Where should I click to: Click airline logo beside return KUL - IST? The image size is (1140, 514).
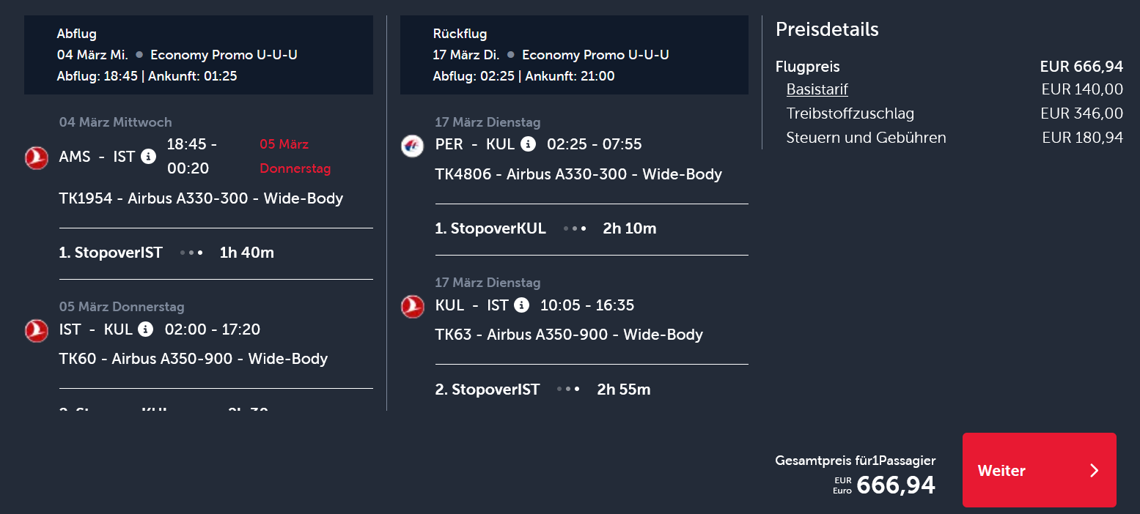pyautogui.click(x=413, y=306)
